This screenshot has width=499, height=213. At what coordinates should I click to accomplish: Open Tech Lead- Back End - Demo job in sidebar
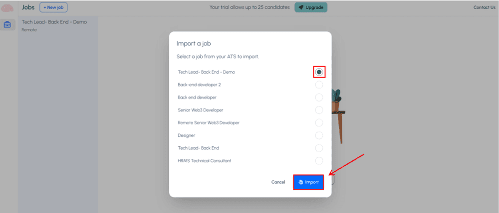54,23
